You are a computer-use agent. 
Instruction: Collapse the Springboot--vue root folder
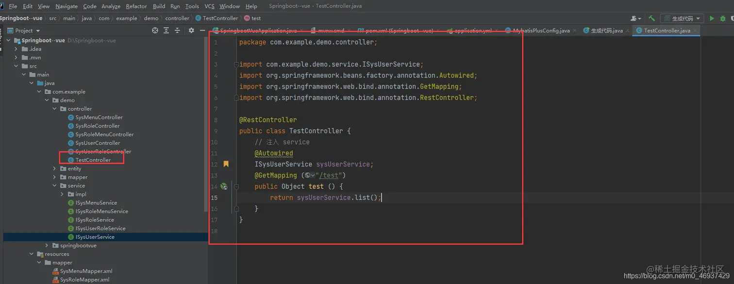9,40
